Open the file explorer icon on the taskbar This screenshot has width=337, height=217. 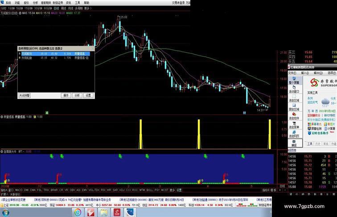[x=104, y=213]
